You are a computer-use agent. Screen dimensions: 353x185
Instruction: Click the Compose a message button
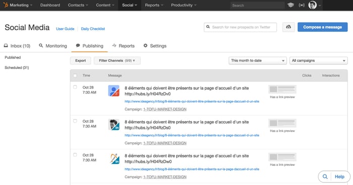[x=323, y=27]
